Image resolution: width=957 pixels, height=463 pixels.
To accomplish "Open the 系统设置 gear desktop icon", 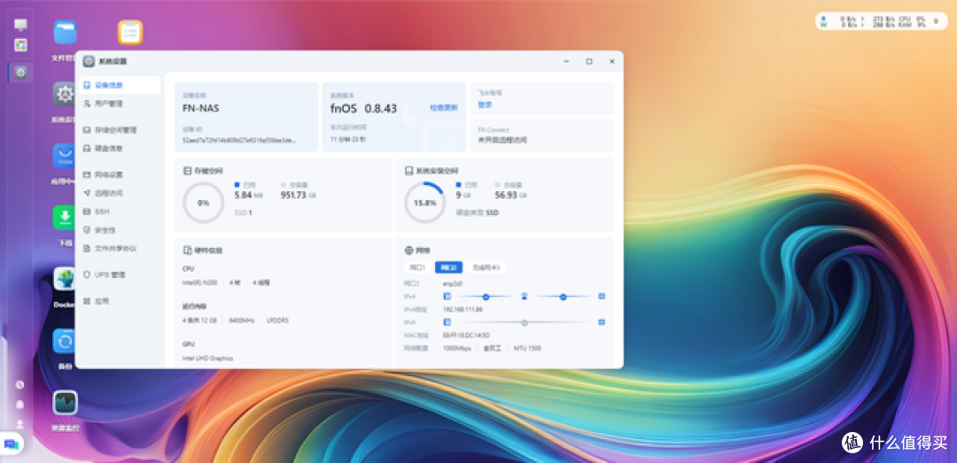I will point(65,94).
